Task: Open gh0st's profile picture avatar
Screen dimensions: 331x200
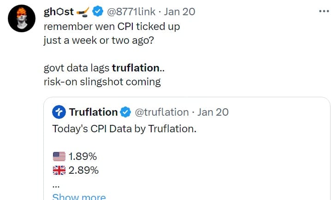Action: pos(23,18)
